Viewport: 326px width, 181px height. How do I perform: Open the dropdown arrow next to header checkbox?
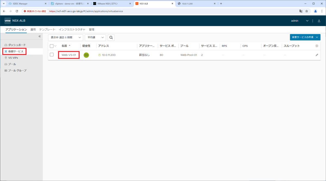[x=55, y=46]
